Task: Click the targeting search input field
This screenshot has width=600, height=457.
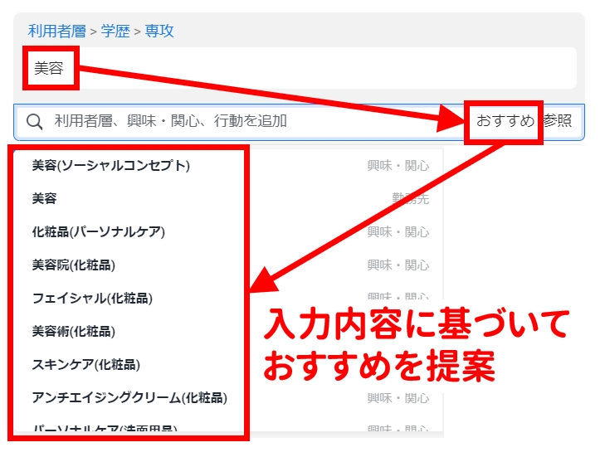Action: [249, 121]
